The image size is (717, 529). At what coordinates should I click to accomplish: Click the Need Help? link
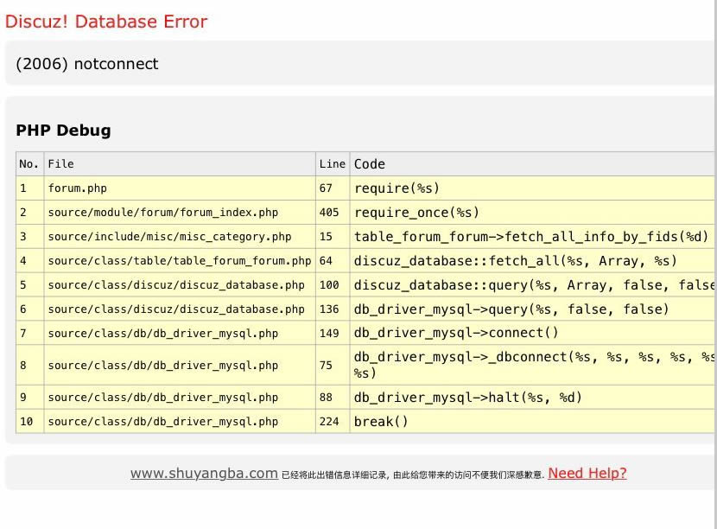[x=587, y=473]
